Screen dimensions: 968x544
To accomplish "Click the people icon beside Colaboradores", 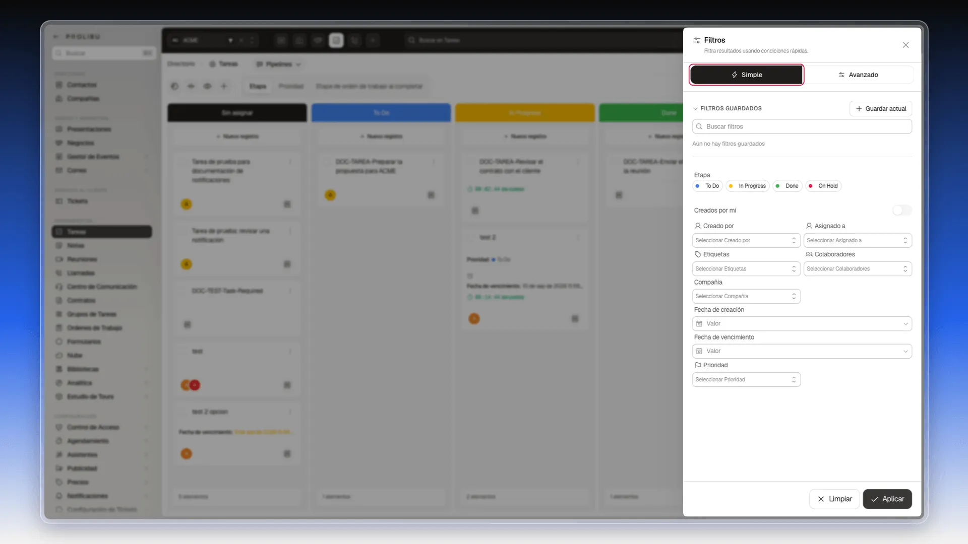I will (x=809, y=254).
